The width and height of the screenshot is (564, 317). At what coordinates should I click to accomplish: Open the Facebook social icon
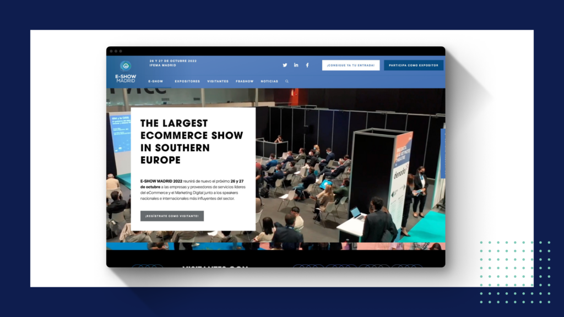click(x=307, y=65)
